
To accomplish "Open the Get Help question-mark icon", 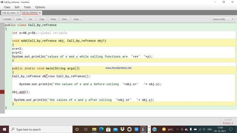I will tap(154, 129).
